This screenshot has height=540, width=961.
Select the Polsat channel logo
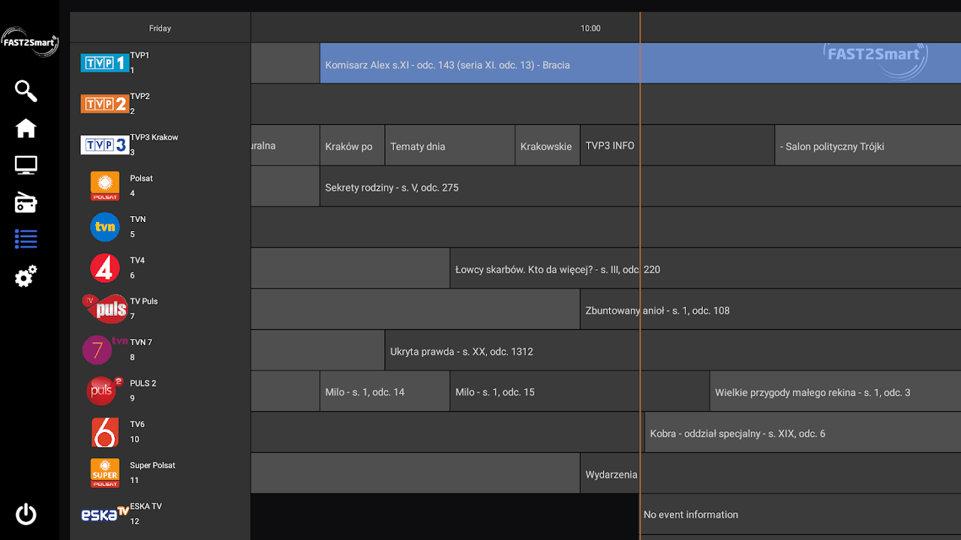(x=105, y=186)
